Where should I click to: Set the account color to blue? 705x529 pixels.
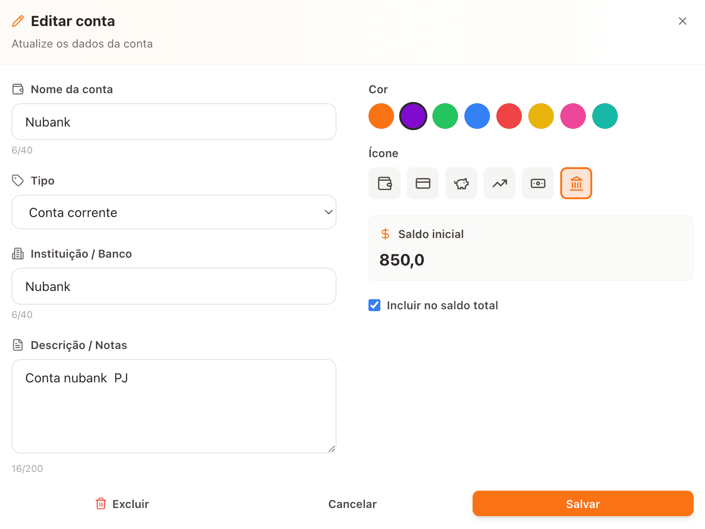click(x=477, y=116)
